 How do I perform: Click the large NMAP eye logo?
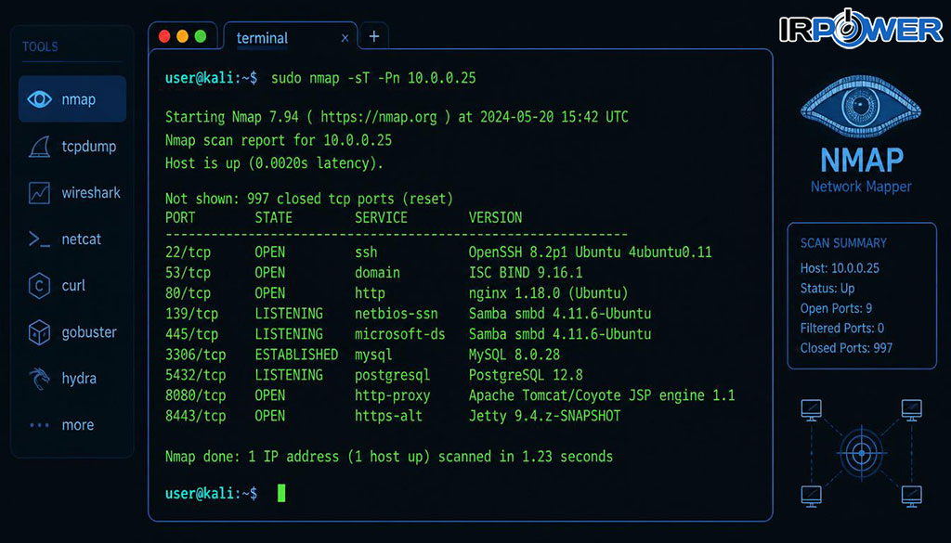pos(861,108)
